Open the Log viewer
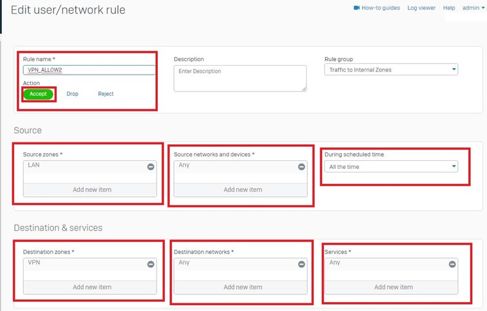Screen dimensions: 487x311 tap(421, 8)
